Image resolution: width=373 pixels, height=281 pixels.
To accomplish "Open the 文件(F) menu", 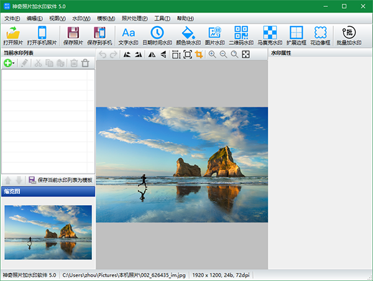I will click(12, 19).
